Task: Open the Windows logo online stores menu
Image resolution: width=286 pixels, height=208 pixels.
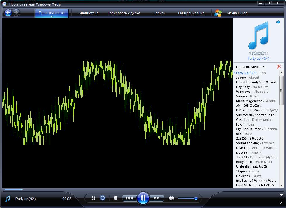Action: pyautogui.click(x=218, y=13)
